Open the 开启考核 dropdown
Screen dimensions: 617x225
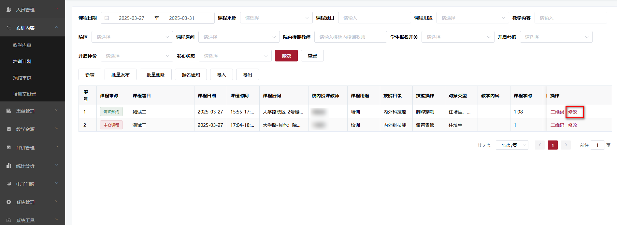pyautogui.click(x=556, y=37)
